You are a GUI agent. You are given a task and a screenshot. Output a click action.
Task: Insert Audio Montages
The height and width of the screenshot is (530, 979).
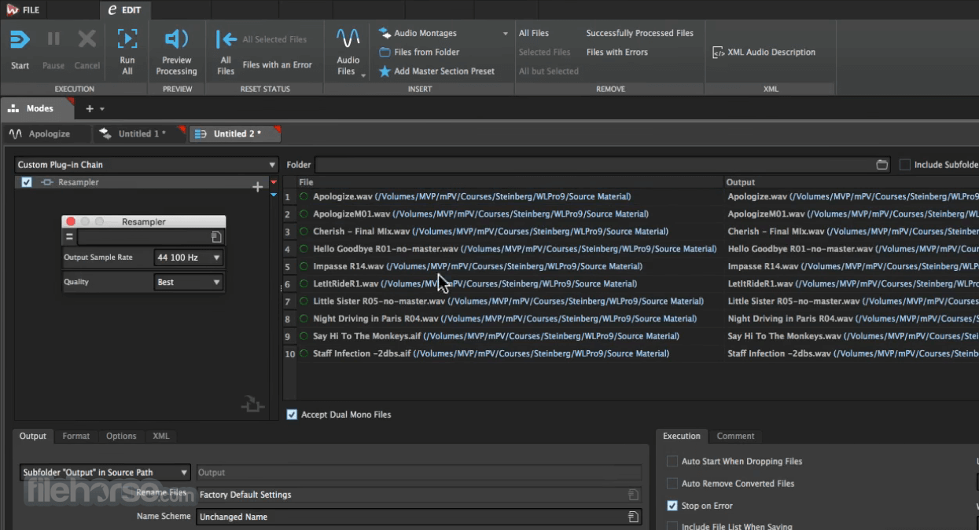tap(425, 33)
